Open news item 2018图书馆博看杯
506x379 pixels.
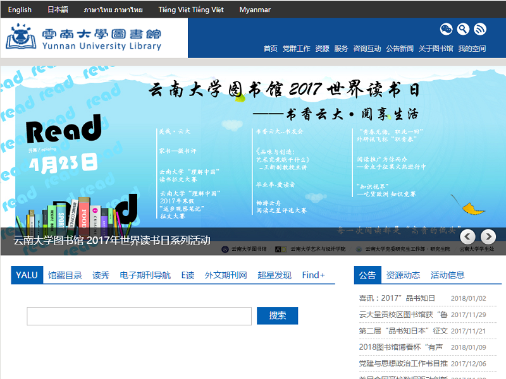400,347
